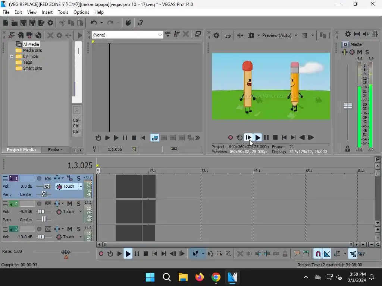Image resolution: width=382 pixels, height=286 pixels.
Task: Open track 3 Touch automation dropdown
Action: [x=81, y=237]
